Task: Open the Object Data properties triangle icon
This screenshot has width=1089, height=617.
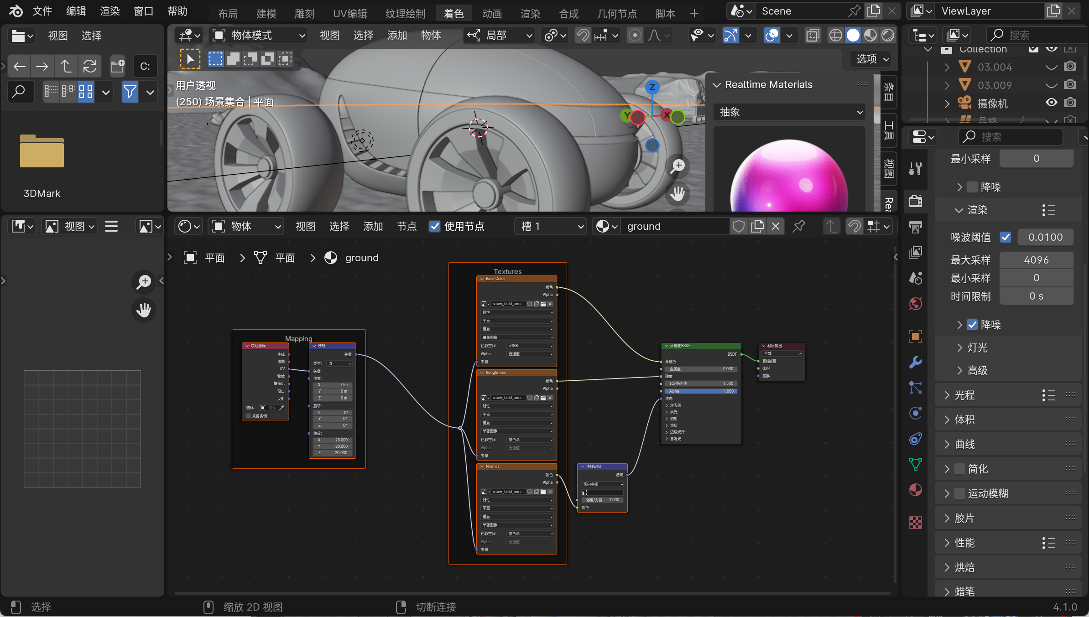Action: click(915, 464)
